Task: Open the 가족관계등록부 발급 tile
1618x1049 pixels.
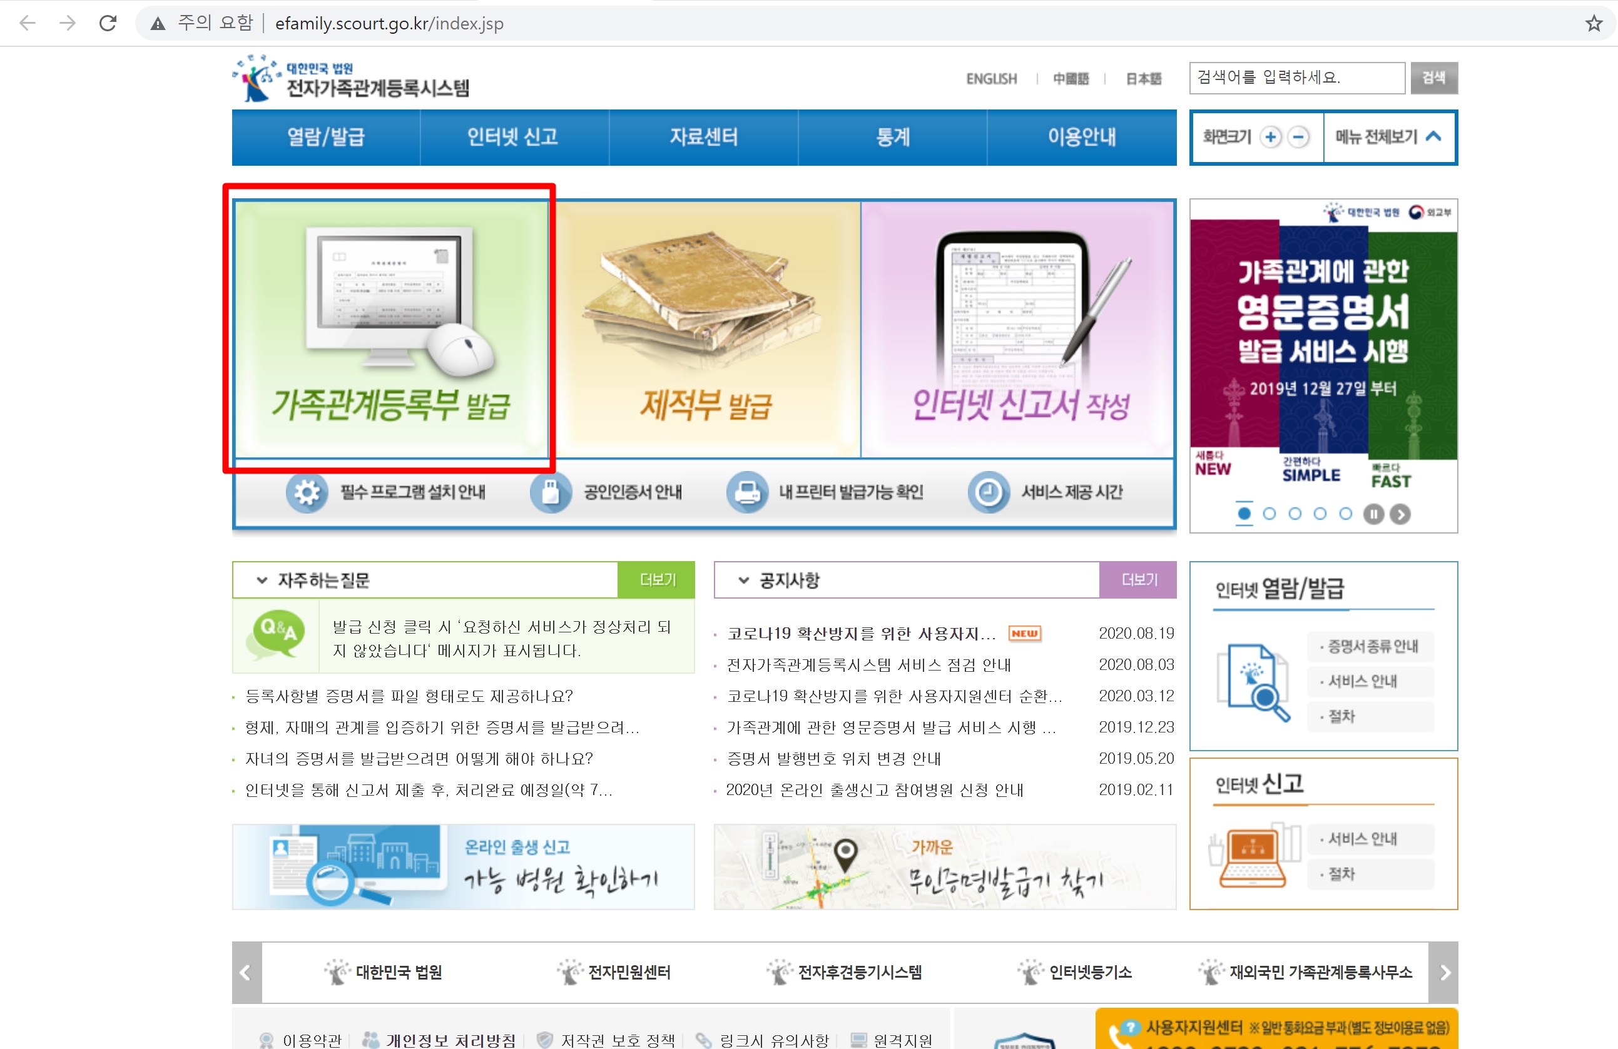Action: pyautogui.click(x=391, y=329)
